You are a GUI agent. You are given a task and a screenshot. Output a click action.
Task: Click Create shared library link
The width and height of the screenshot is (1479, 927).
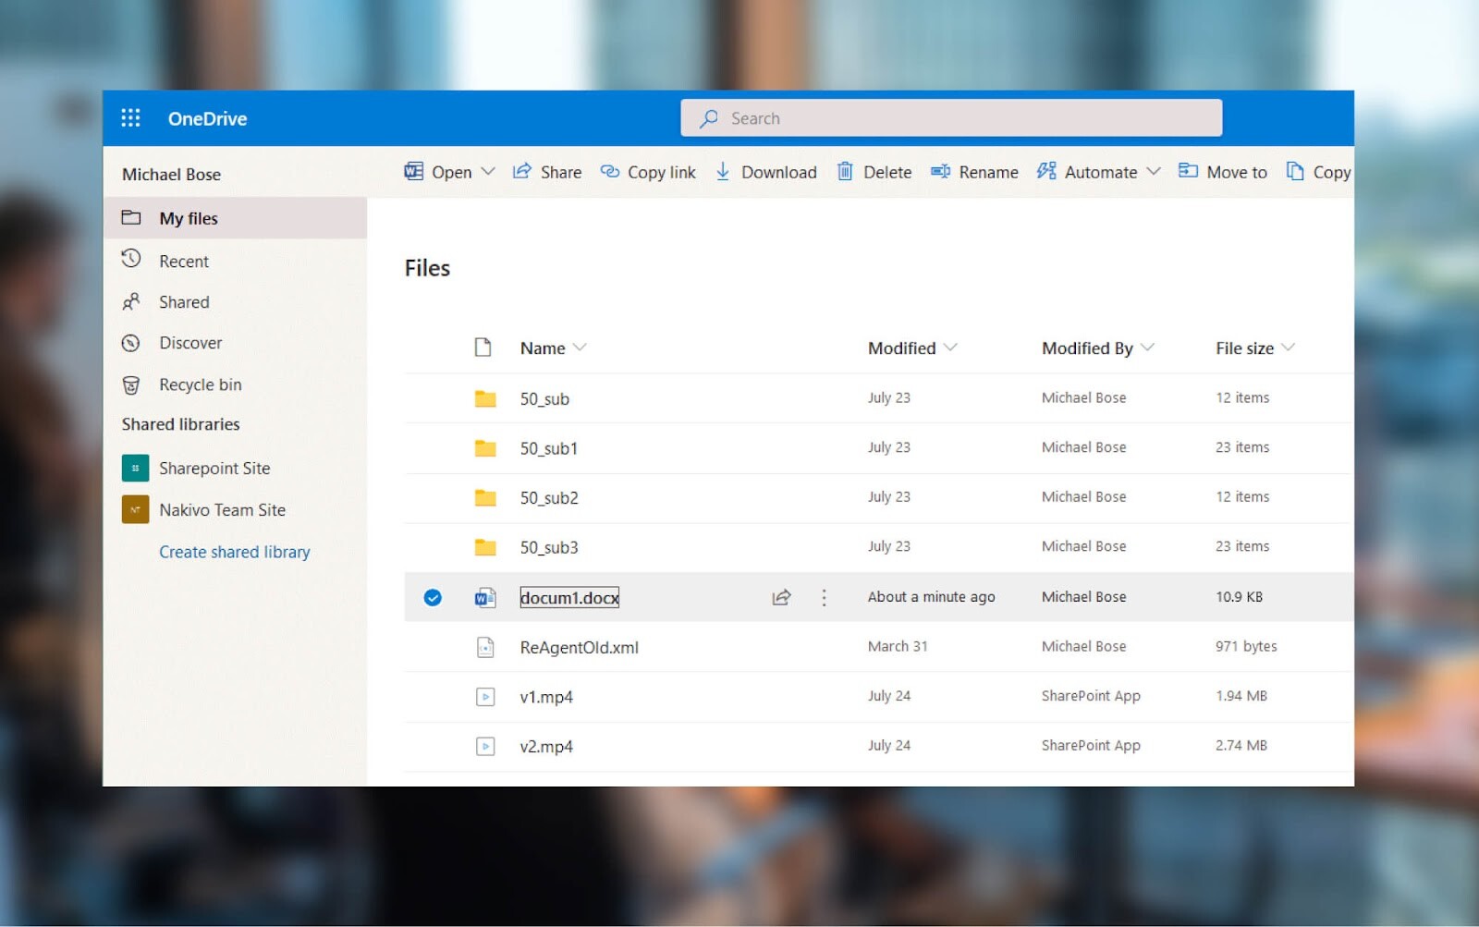click(235, 552)
